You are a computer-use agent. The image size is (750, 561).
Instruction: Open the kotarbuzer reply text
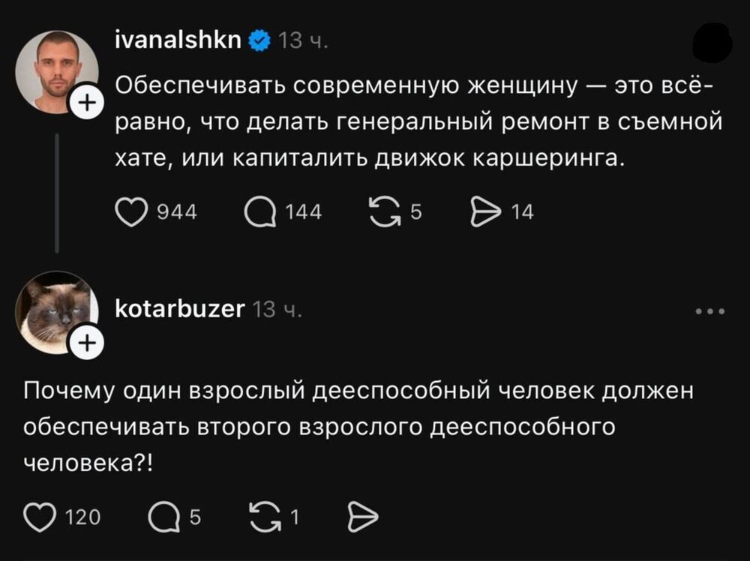[x=358, y=427]
